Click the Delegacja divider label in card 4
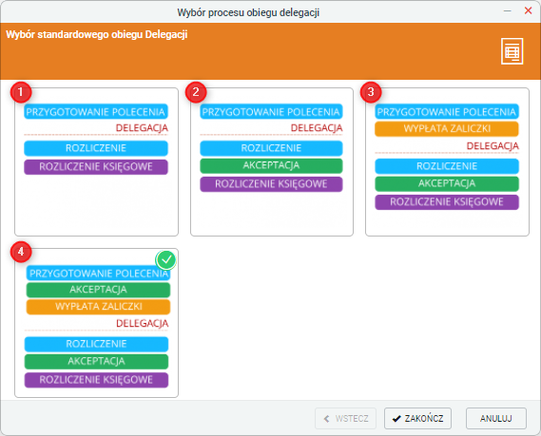The image size is (541, 436). coord(143,323)
